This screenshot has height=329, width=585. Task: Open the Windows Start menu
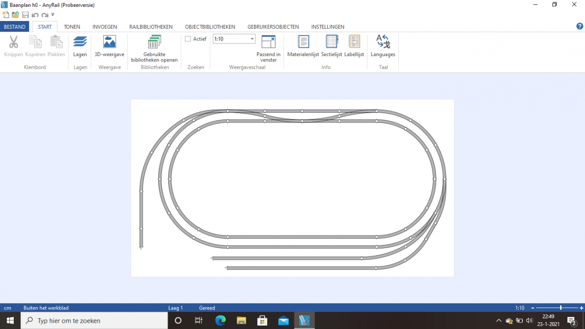tap(10, 320)
